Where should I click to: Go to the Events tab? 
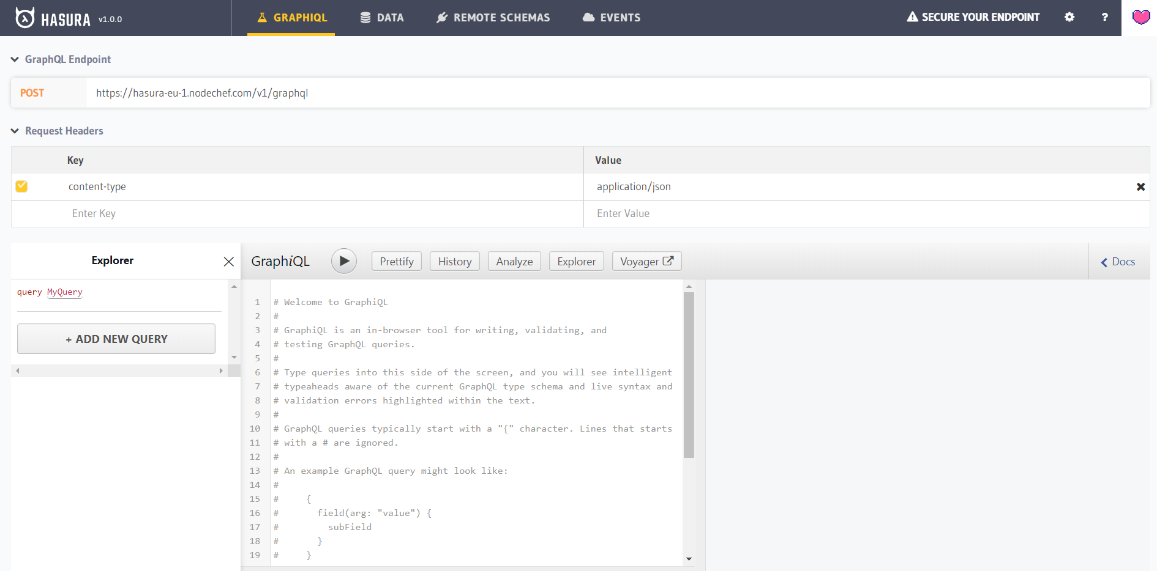(611, 18)
